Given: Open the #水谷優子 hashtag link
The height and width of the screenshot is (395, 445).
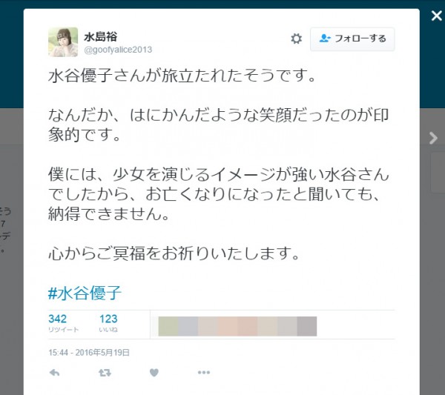Looking at the screenshot, I should coord(85,293).
